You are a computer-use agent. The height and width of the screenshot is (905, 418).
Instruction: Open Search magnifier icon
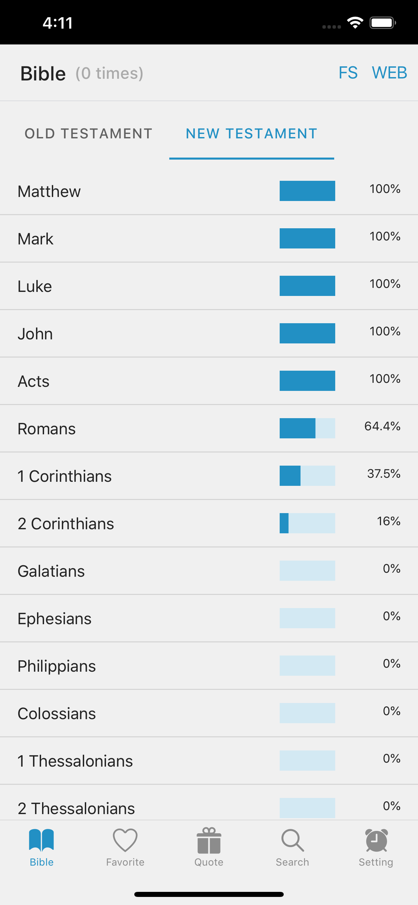pyautogui.click(x=292, y=840)
